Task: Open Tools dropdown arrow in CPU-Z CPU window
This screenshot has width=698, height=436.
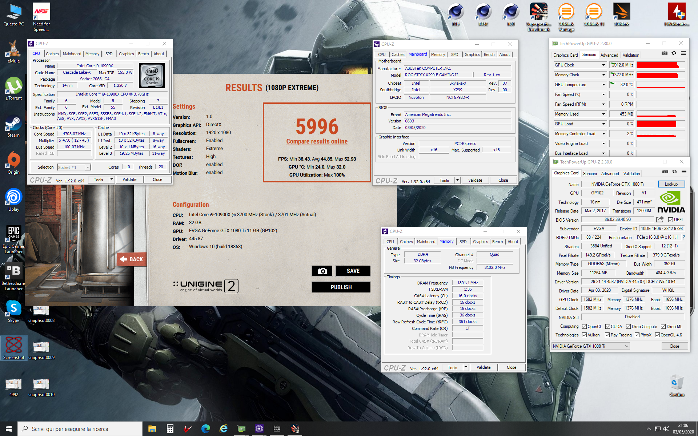Action: coord(112,179)
